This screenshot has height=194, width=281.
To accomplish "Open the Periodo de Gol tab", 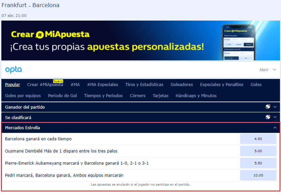I will coord(62,95).
